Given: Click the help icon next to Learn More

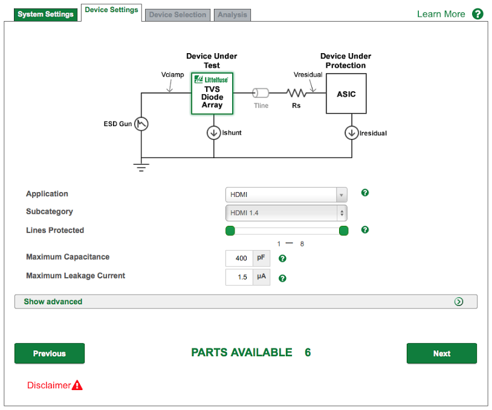Looking at the screenshot, I should click(477, 14).
